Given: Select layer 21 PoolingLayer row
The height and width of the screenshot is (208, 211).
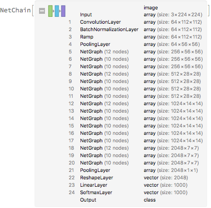Looking at the screenshot, I should coord(135,170).
